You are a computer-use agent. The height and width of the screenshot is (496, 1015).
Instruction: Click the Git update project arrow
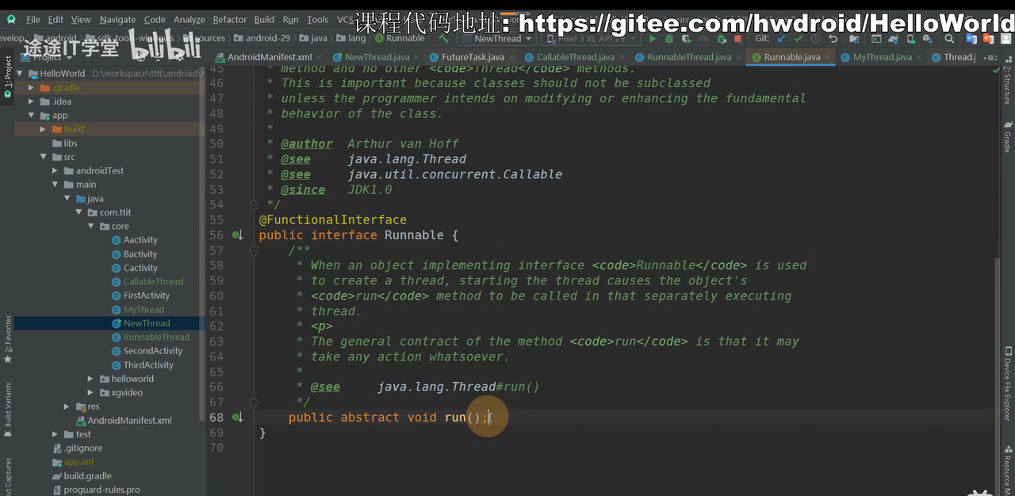pyautogui.click(x=782, y=38)
